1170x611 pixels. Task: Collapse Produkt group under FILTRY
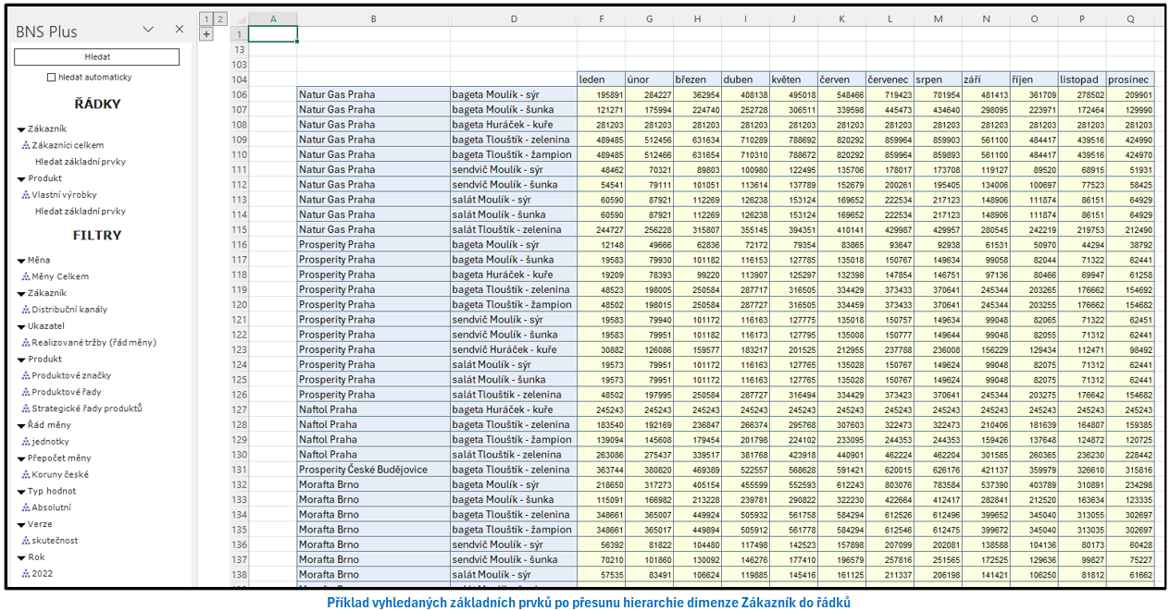click(x=20, y=360)
